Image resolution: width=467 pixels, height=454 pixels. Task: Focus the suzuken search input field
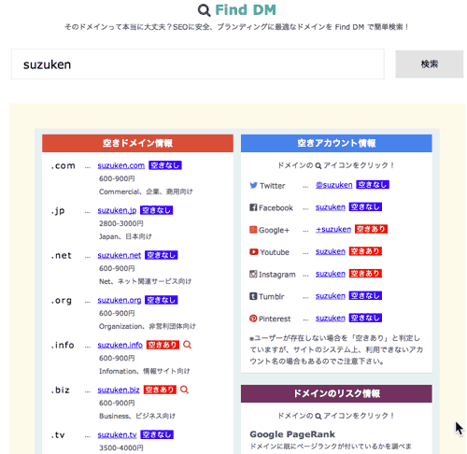(198, 64)
